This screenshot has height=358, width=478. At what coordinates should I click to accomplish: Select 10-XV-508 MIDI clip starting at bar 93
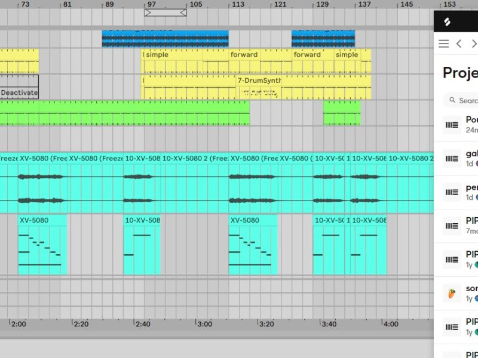[142, 245]
